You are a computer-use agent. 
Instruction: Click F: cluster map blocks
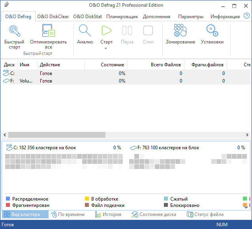click(x=188, y=161)
